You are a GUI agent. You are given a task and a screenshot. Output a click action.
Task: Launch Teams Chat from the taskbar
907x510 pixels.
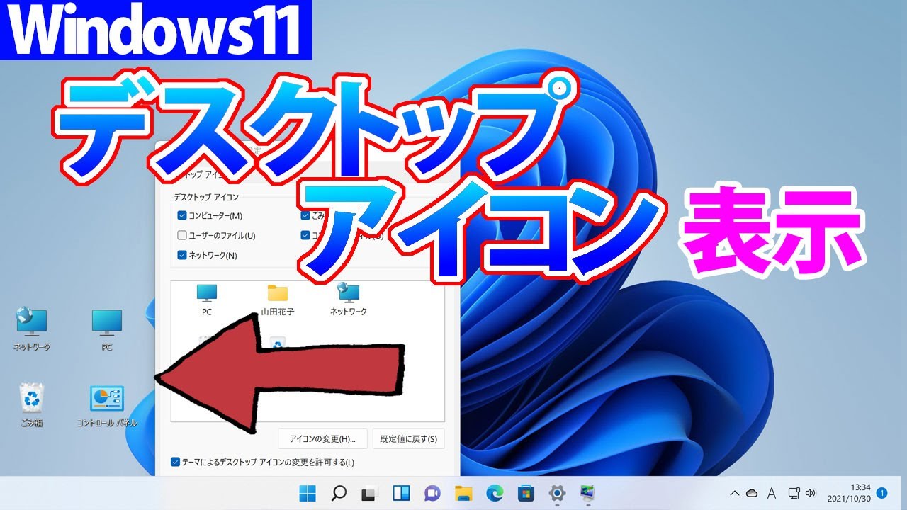[432, 493]
